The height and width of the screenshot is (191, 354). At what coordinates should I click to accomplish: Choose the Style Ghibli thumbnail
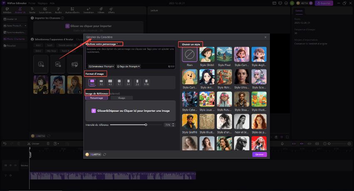tap(207, 54)
